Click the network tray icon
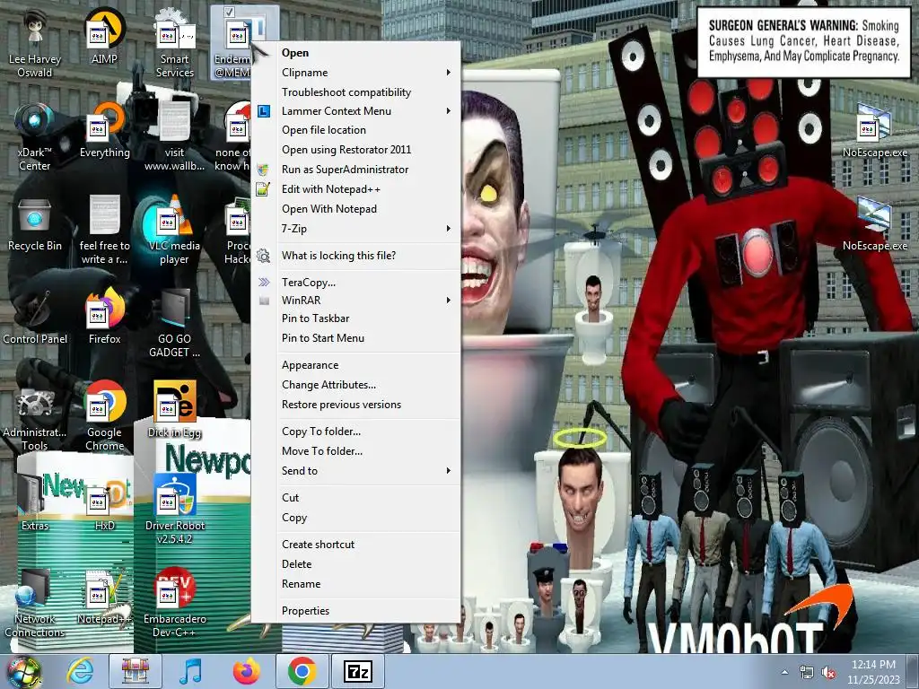 (807, 673)
